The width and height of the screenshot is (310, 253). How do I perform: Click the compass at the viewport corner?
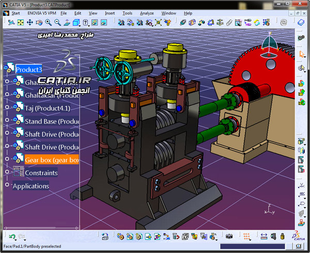pos(269,45)
